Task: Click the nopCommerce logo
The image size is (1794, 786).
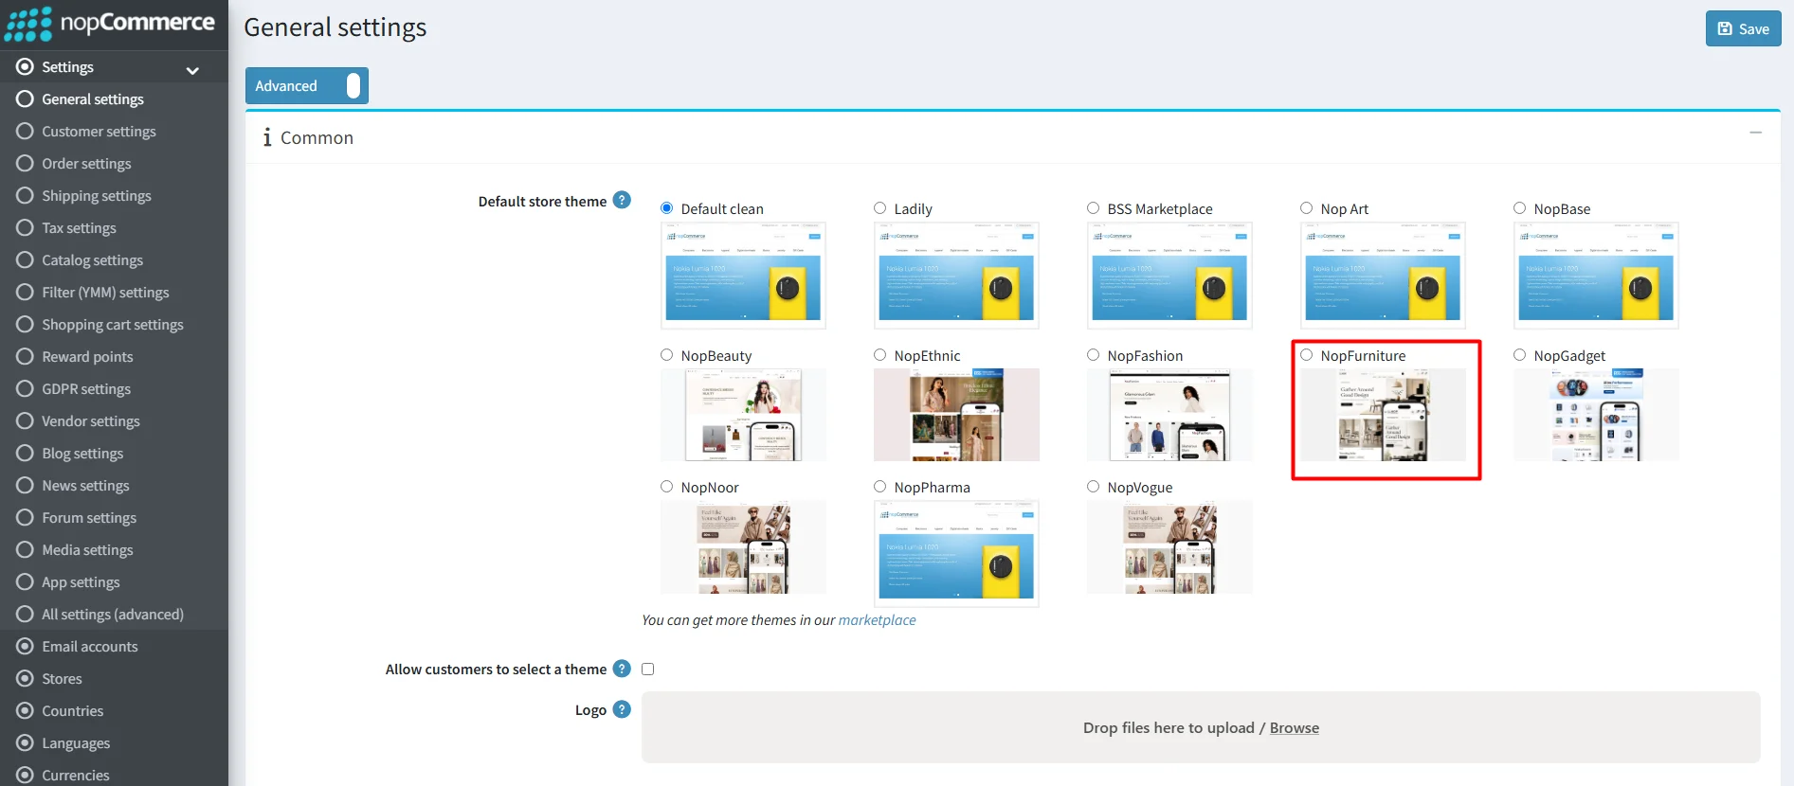Action: pyautogui.click(x=110, y=24)
